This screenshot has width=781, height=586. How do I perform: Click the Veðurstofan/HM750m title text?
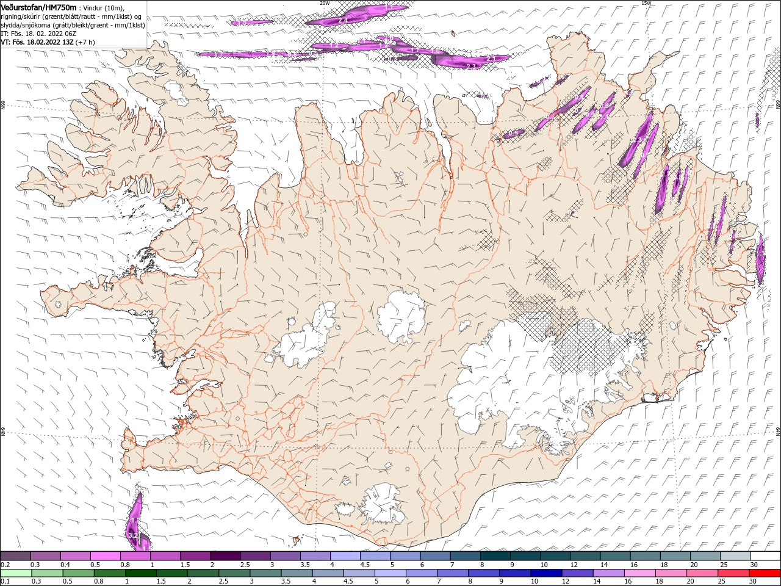point(38,7)
